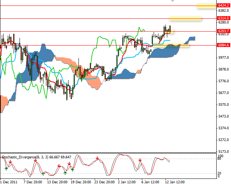Image resolution: width=231 pixels, height=184 pixels.
Task: Click the yellow highlight zone on 6314.0 line
Action: [x=185, y=18]
